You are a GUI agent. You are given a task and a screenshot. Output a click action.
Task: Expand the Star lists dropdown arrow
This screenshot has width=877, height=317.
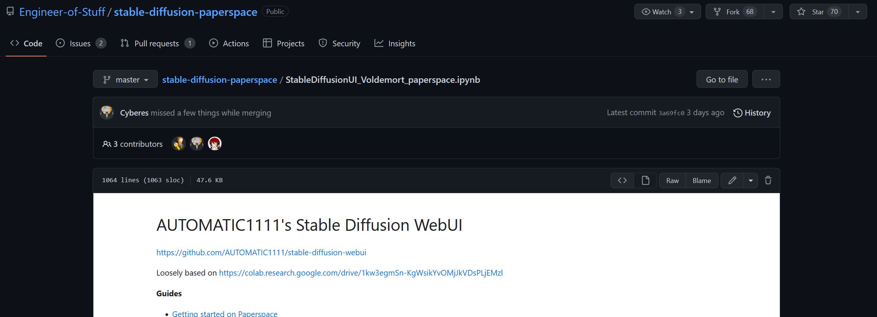858,12
